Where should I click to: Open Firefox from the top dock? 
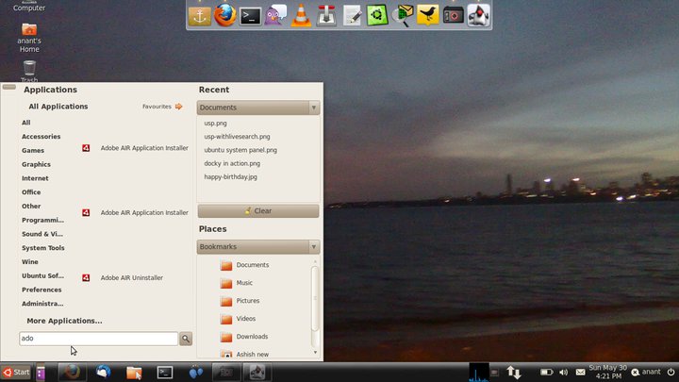pyautogui.click(x=224, y=15)
